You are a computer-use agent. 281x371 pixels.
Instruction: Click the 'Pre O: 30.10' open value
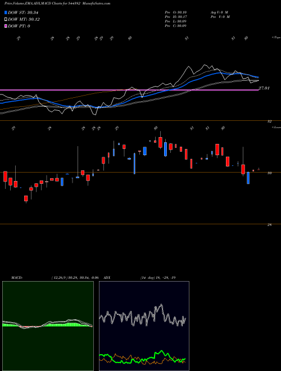[x=176, y=12]
